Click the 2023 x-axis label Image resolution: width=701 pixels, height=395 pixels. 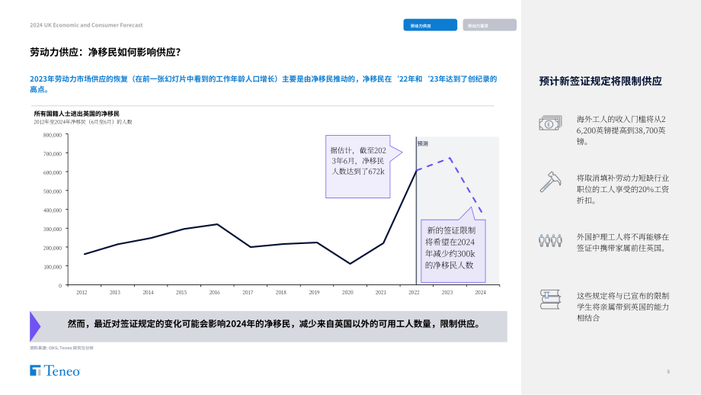click(447, 293)
